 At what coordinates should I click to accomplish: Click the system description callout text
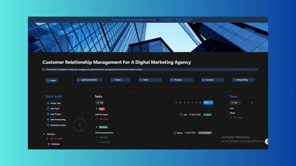(x=94, y=70)
